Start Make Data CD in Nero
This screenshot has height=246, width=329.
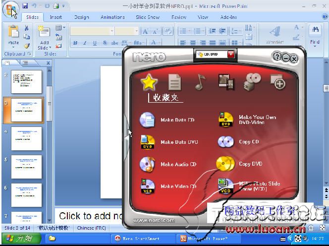(167, 120)
